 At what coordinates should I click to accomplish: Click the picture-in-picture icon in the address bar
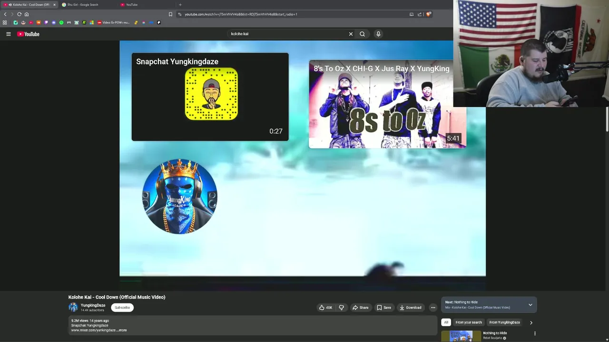click(x=412, y=14)
